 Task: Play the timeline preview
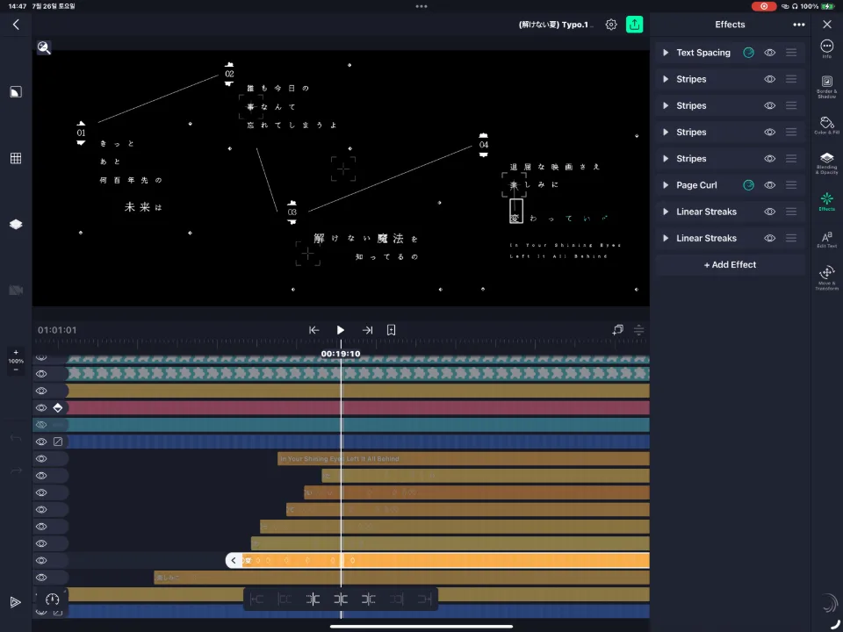341,330
